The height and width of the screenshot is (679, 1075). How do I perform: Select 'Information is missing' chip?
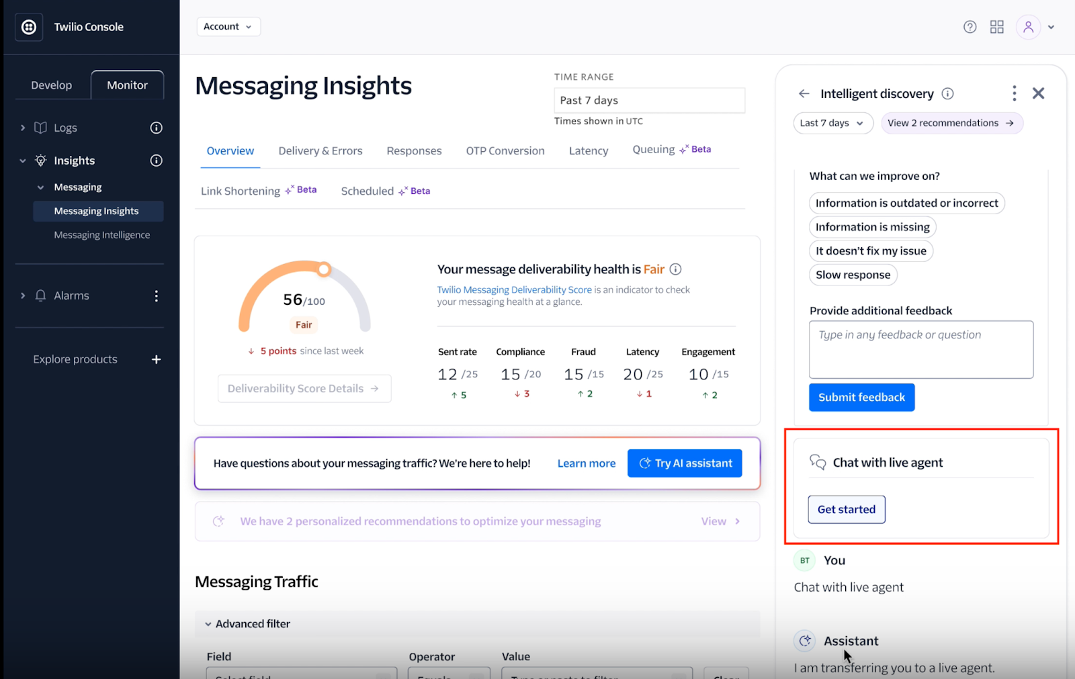[x=873, y=227]
